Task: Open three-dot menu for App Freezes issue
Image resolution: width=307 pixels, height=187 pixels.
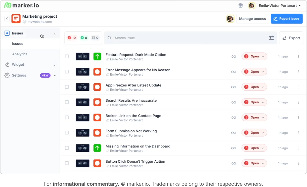Action: (298, 87)
